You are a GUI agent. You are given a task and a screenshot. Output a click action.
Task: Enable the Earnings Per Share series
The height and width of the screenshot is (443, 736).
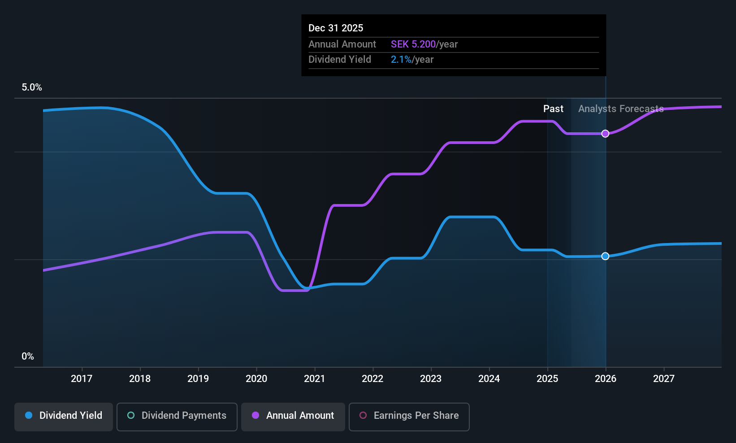(409, 417)
